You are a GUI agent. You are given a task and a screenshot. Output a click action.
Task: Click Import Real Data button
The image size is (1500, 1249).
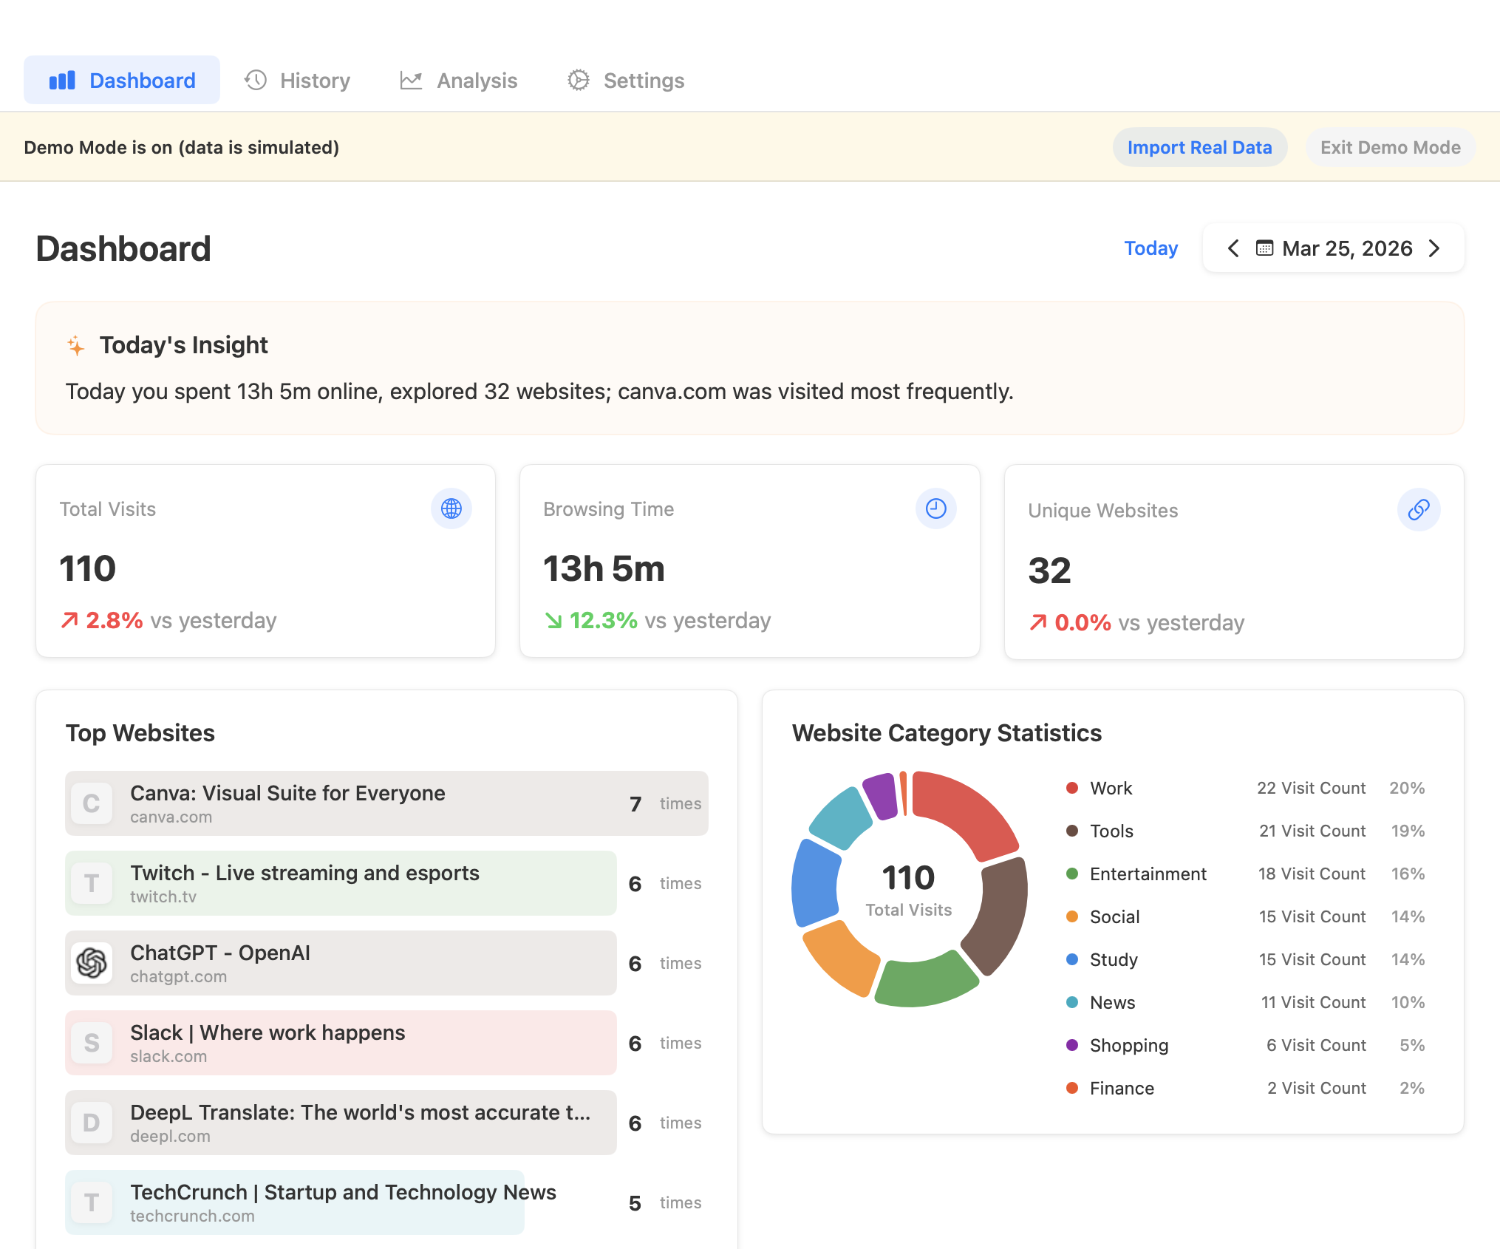(x=1200, y=147)
